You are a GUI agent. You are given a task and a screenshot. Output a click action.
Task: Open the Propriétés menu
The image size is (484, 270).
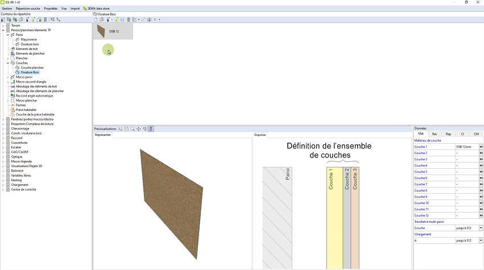tap(51, 9)
